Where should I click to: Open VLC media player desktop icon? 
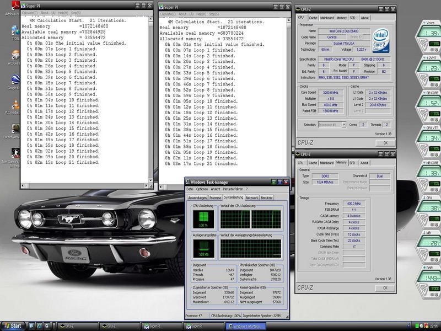[15, 104]
